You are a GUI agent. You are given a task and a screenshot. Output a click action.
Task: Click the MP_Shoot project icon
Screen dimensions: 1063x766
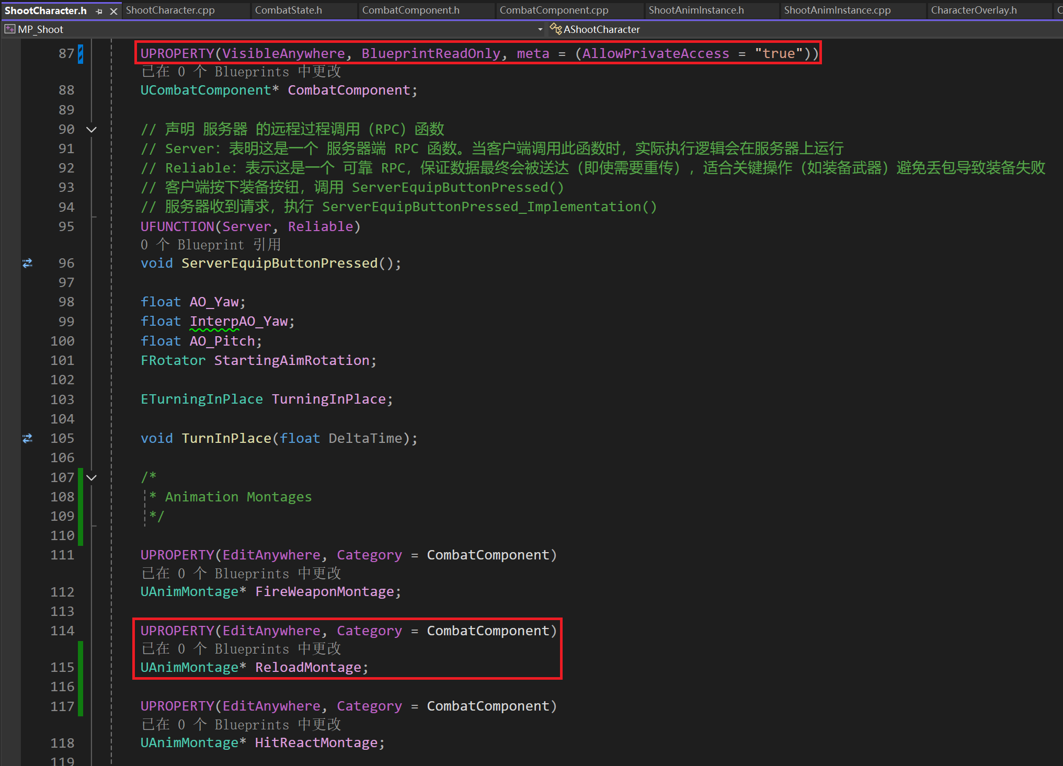click(x=9, y=29)
